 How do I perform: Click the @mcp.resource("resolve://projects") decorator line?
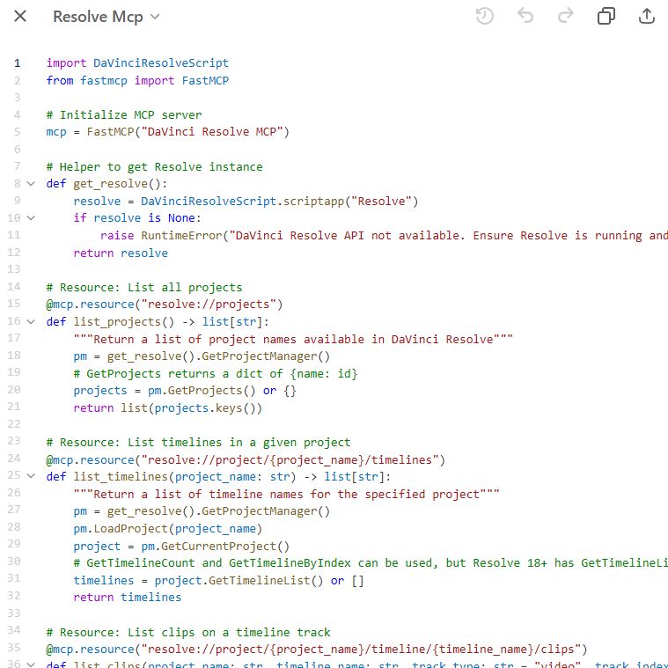164,305
